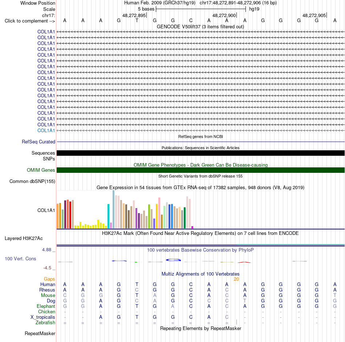Click the 48,272,895 position marker
345x342 pixels.
pos(134,15)
